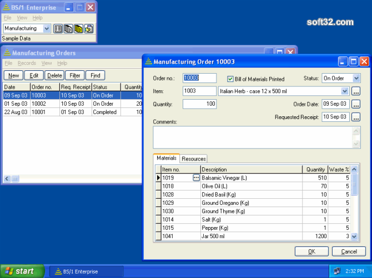Open File menu in BS/1 Enterprise window
The height and width of the screenshot is (278, 372).
tap(8, 18)
